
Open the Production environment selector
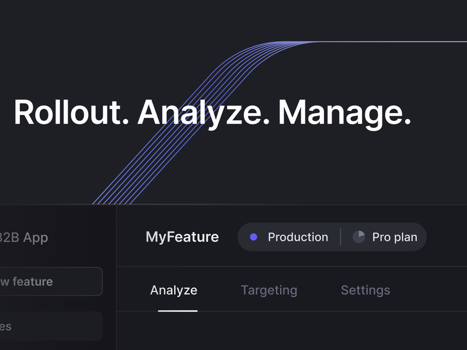(x=290, y=237)
